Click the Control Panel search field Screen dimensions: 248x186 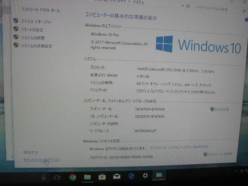[217, 9]
